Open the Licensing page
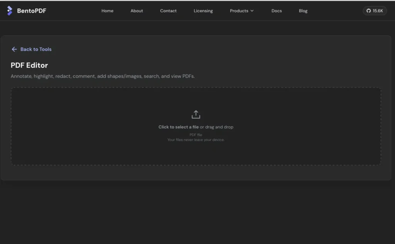The image size is (395, 244). click(x=203, y=11)
